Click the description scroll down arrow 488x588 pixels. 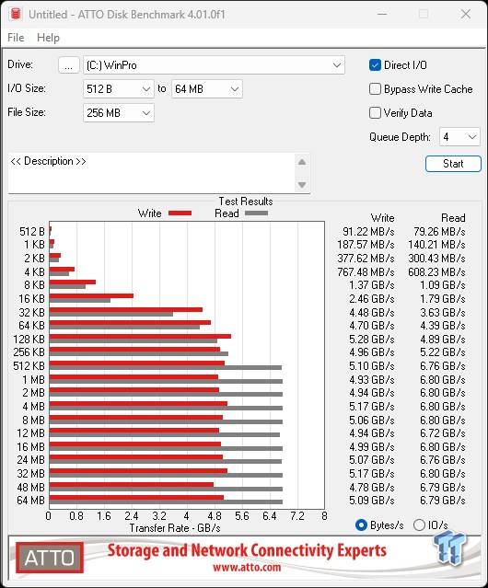[x=302, y=185]
